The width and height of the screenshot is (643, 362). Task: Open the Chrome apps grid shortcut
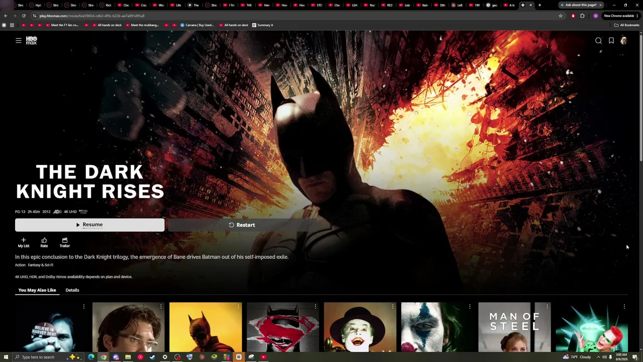[x=12, y=25]
